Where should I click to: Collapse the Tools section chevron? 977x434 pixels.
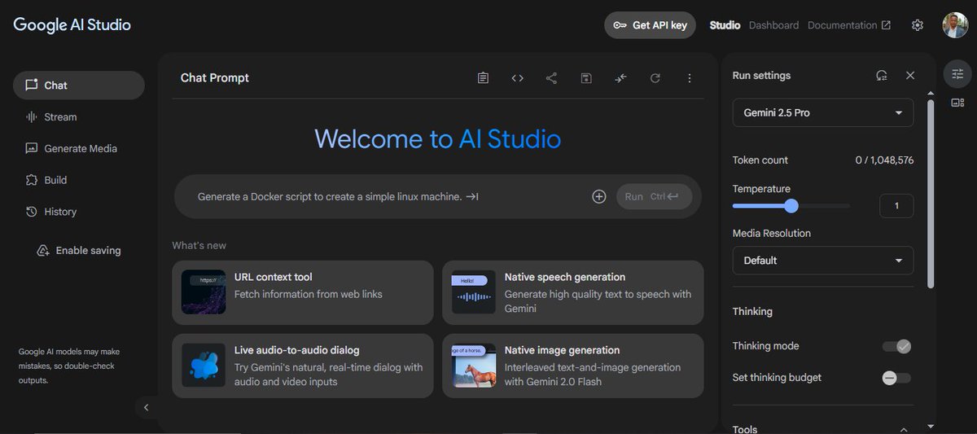[904, 429]
